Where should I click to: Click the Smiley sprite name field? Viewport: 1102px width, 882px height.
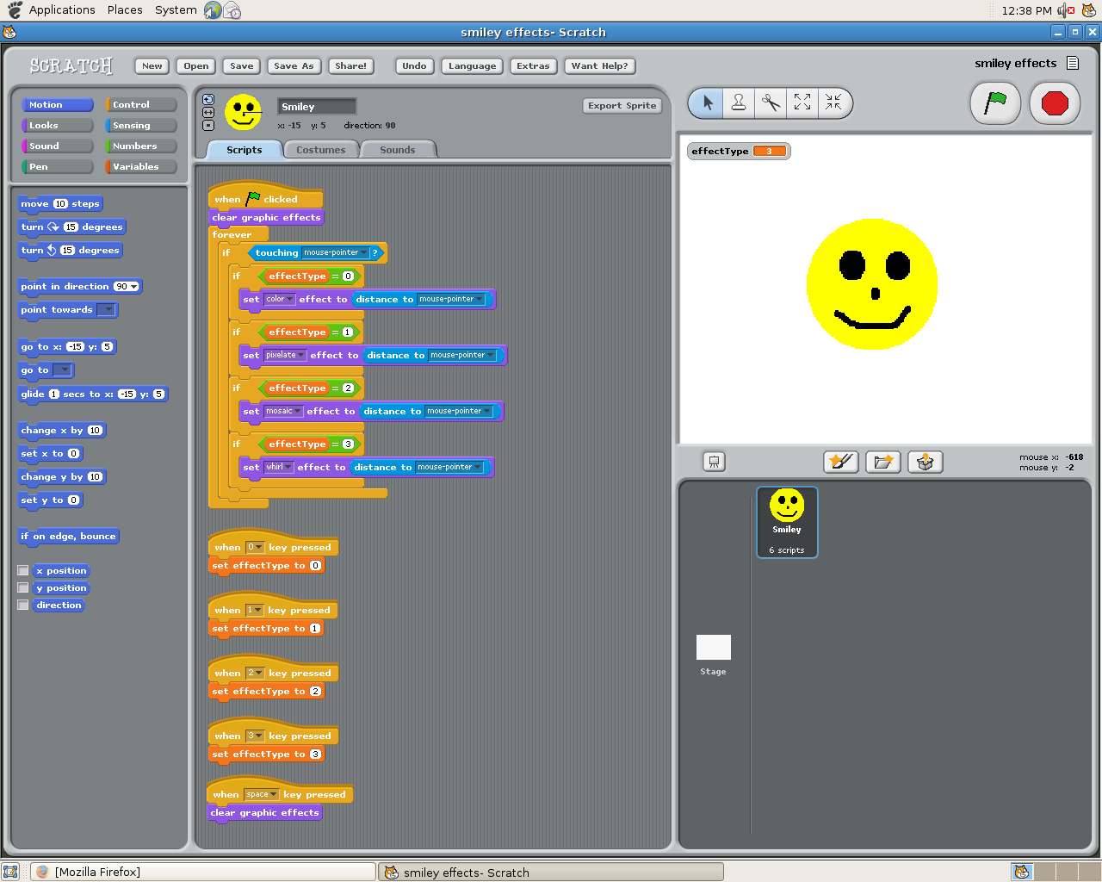pyautogui.click(x=317, y=107)
